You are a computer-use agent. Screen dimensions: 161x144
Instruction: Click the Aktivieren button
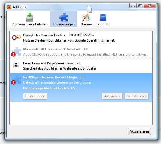point(112,96)
